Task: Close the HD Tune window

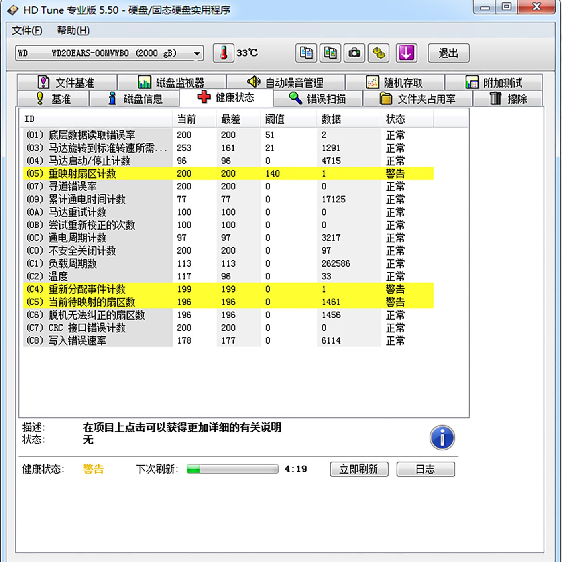Action: 537,8
